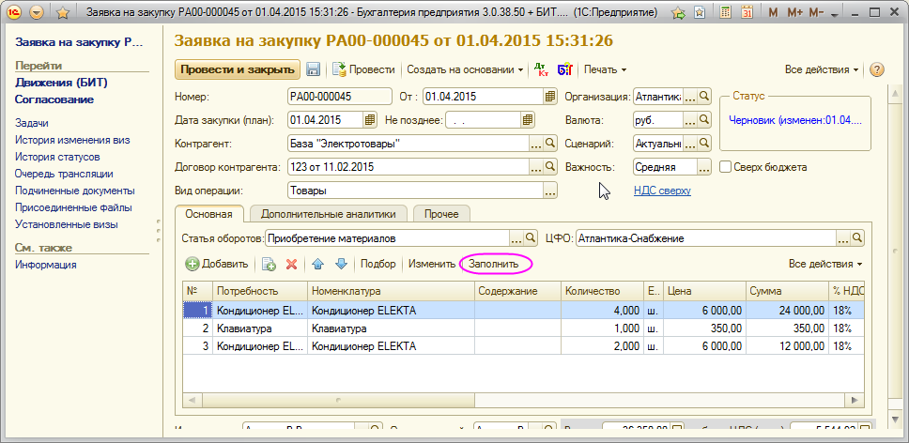Viewport: 909px width, 443px height.
Task: Expand the Создать на основании dropdown
Action: pyautogui.click(x=465, y=69)
